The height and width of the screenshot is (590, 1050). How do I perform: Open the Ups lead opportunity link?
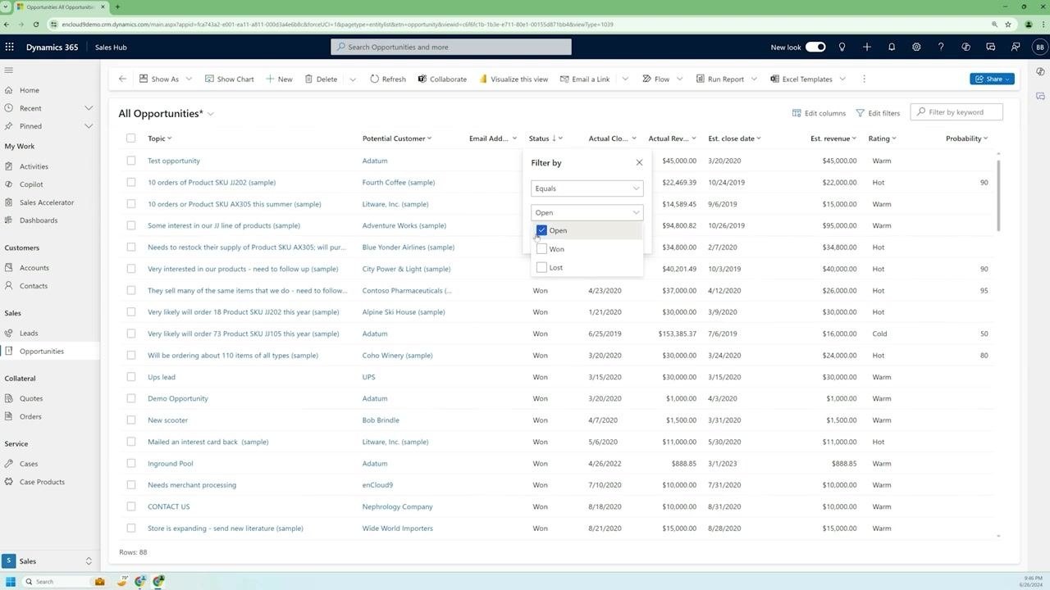point(162,377)
